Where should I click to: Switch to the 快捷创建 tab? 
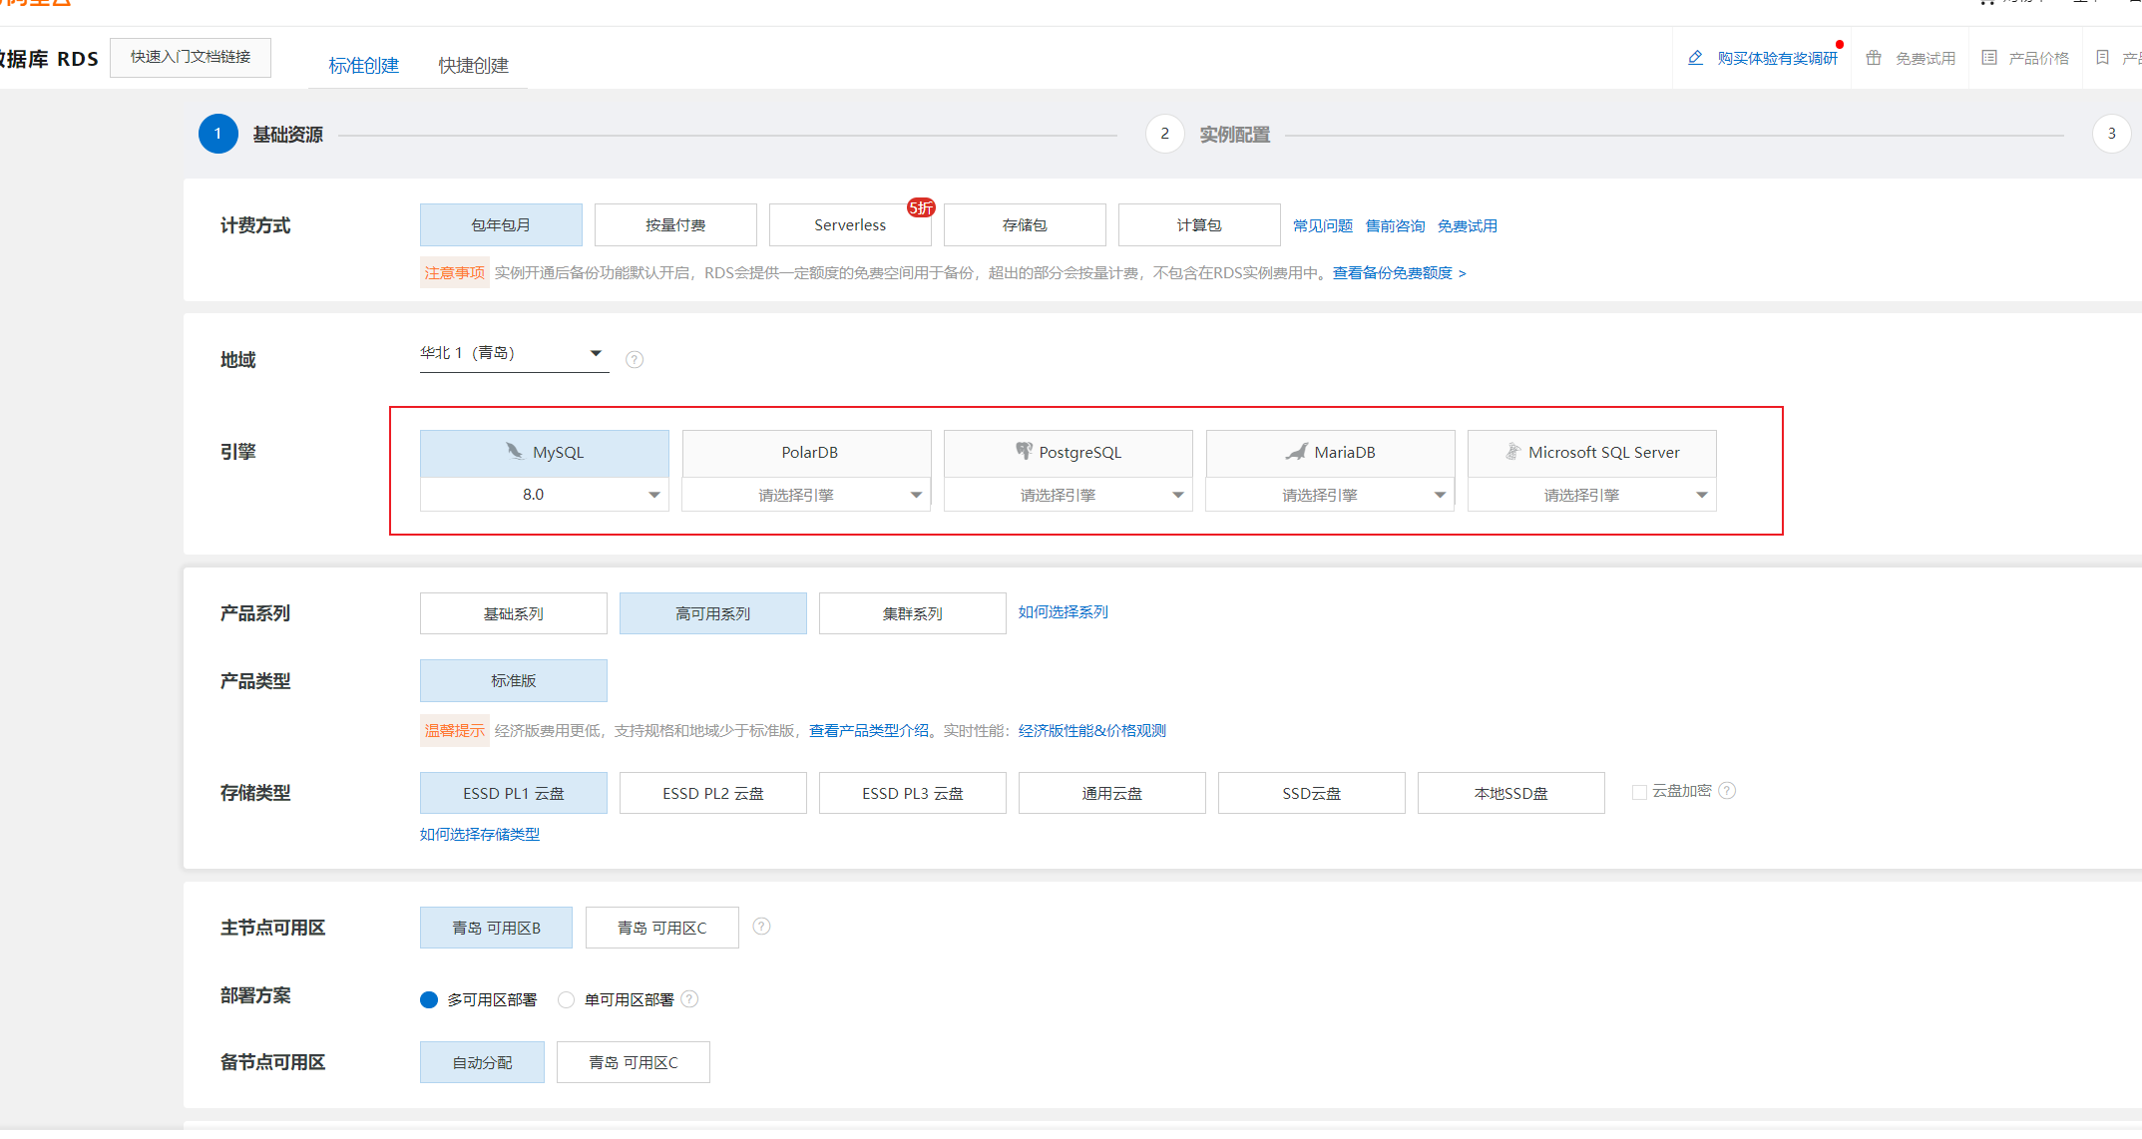point(473,66)
